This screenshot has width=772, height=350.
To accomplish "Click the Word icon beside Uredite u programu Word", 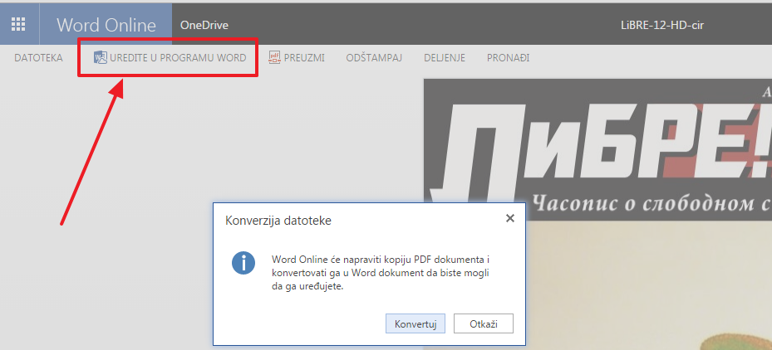I will point(101,57).
